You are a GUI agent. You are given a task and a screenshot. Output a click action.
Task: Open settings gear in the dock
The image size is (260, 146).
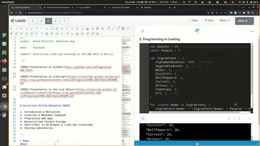4,96
